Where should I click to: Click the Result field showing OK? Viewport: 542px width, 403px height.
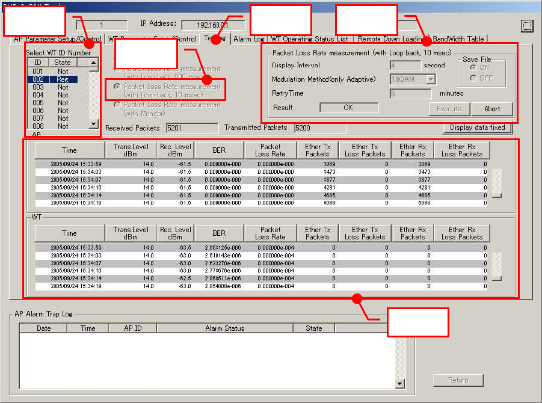point(349,108)
